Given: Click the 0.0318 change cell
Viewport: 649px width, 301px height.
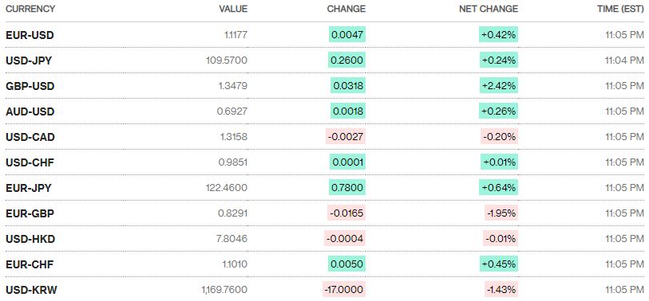Looking at the screenshot, I should pyautogui.click(x=348, y=86).
